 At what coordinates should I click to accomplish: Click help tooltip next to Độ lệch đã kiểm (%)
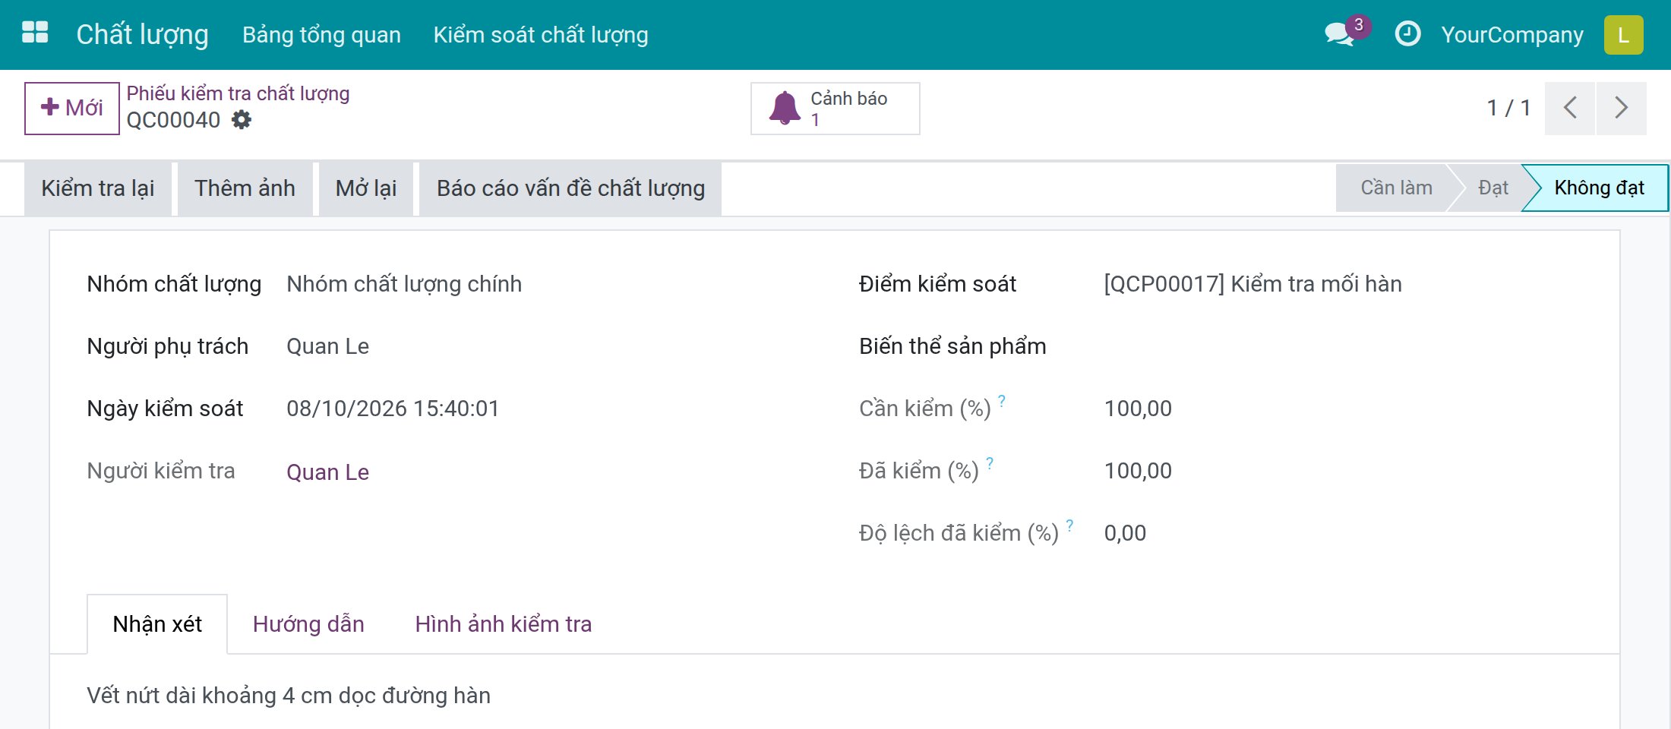[x=1069, y=525]
